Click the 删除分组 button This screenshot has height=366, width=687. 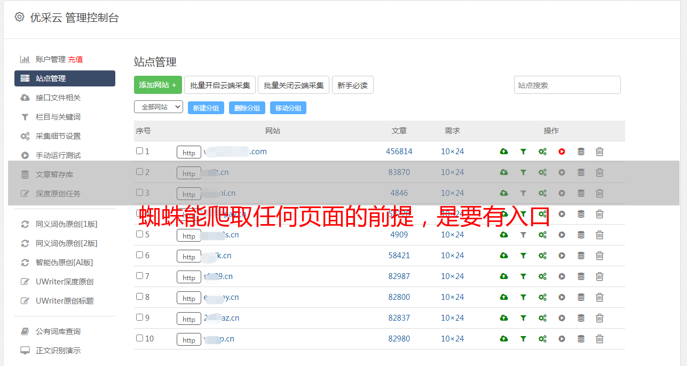coord(247,108)
